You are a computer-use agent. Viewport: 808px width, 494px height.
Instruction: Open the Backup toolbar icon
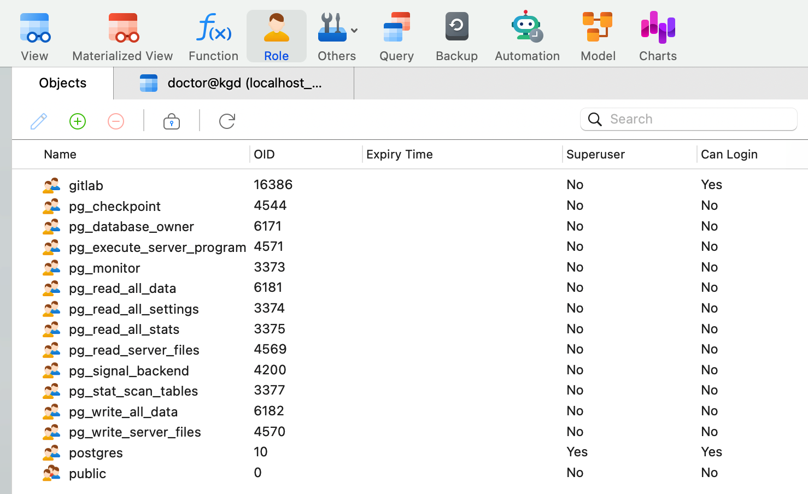(457, 36)
